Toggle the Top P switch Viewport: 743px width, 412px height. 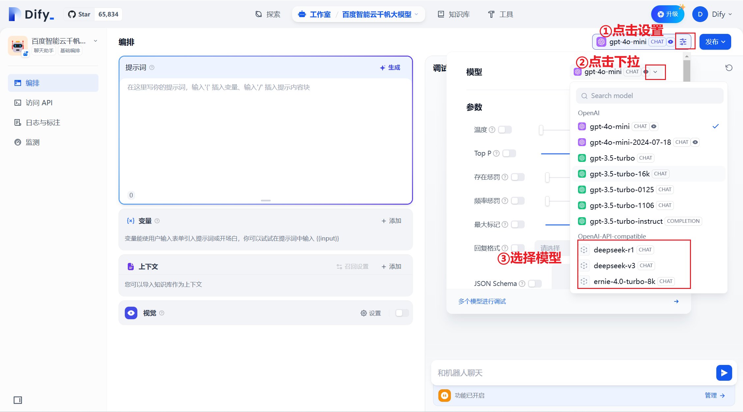[x=509, y=153]
